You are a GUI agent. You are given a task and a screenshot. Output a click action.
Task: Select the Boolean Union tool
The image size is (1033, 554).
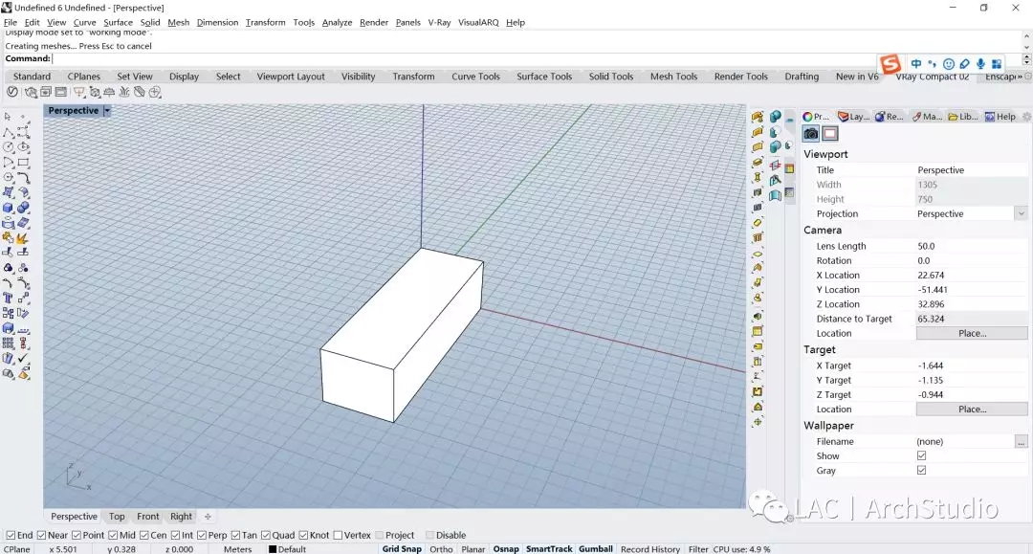[x=23, y=208]
